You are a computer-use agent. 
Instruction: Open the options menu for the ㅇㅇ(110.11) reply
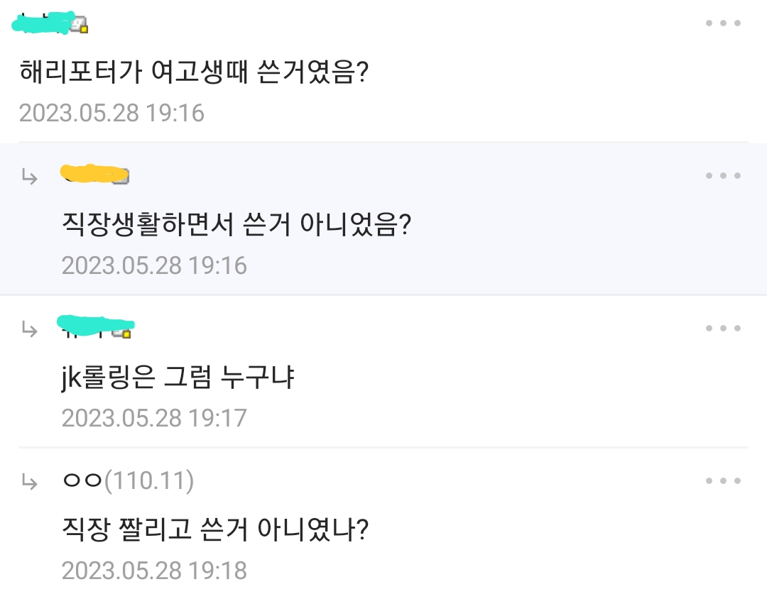pos(723,481)
